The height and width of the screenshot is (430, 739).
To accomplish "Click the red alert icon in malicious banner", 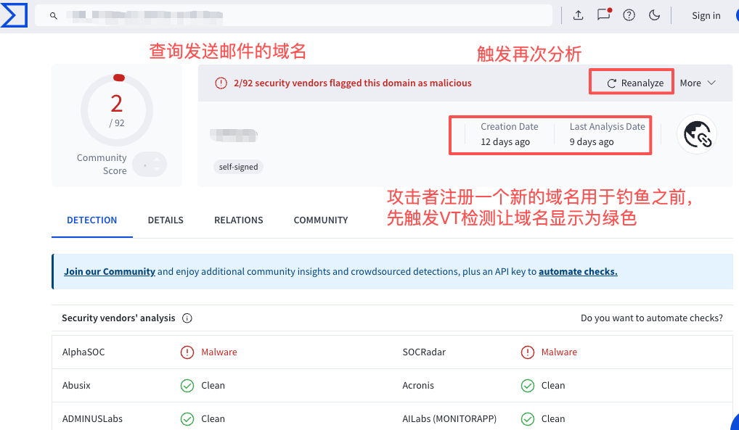I will click(x=221, y=83).
